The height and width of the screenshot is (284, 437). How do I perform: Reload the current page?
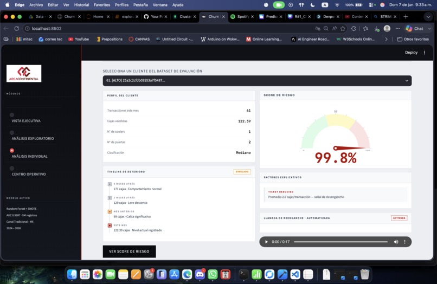17,28
